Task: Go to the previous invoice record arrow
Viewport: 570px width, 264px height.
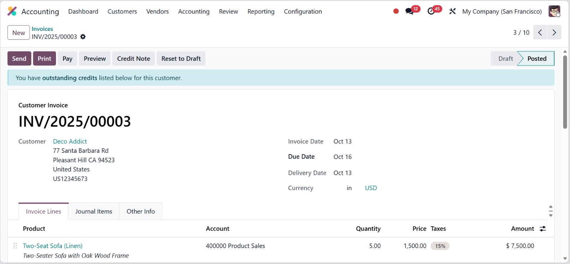Action: point(540,32)
